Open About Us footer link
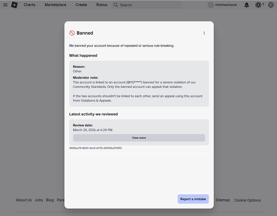Viewport: 277px width, 216px height. coord(24,200)
